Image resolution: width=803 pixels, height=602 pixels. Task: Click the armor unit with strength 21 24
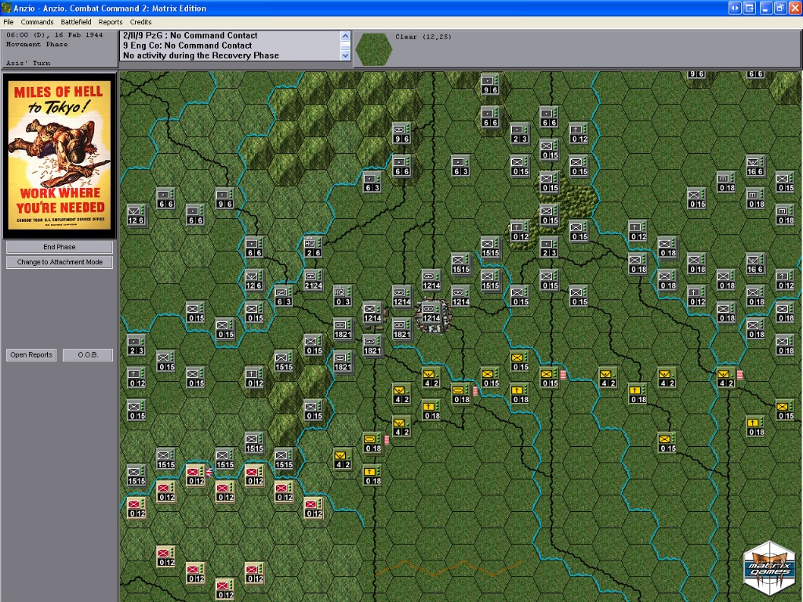(x=312, y=280)
